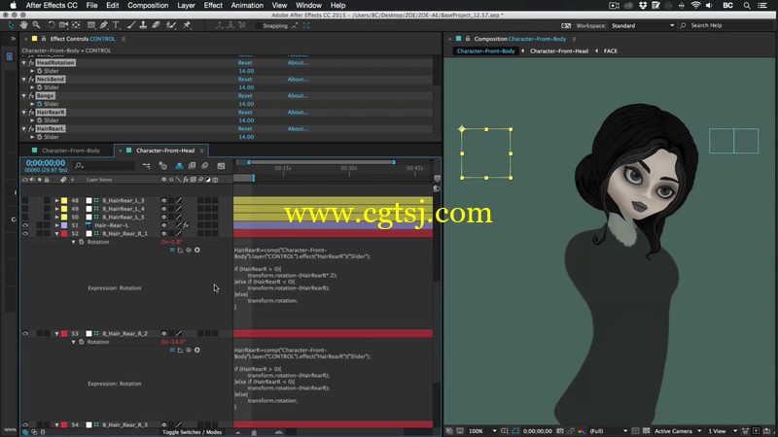Open the Layer menu
778x437 pixels.
click(186, 6)
